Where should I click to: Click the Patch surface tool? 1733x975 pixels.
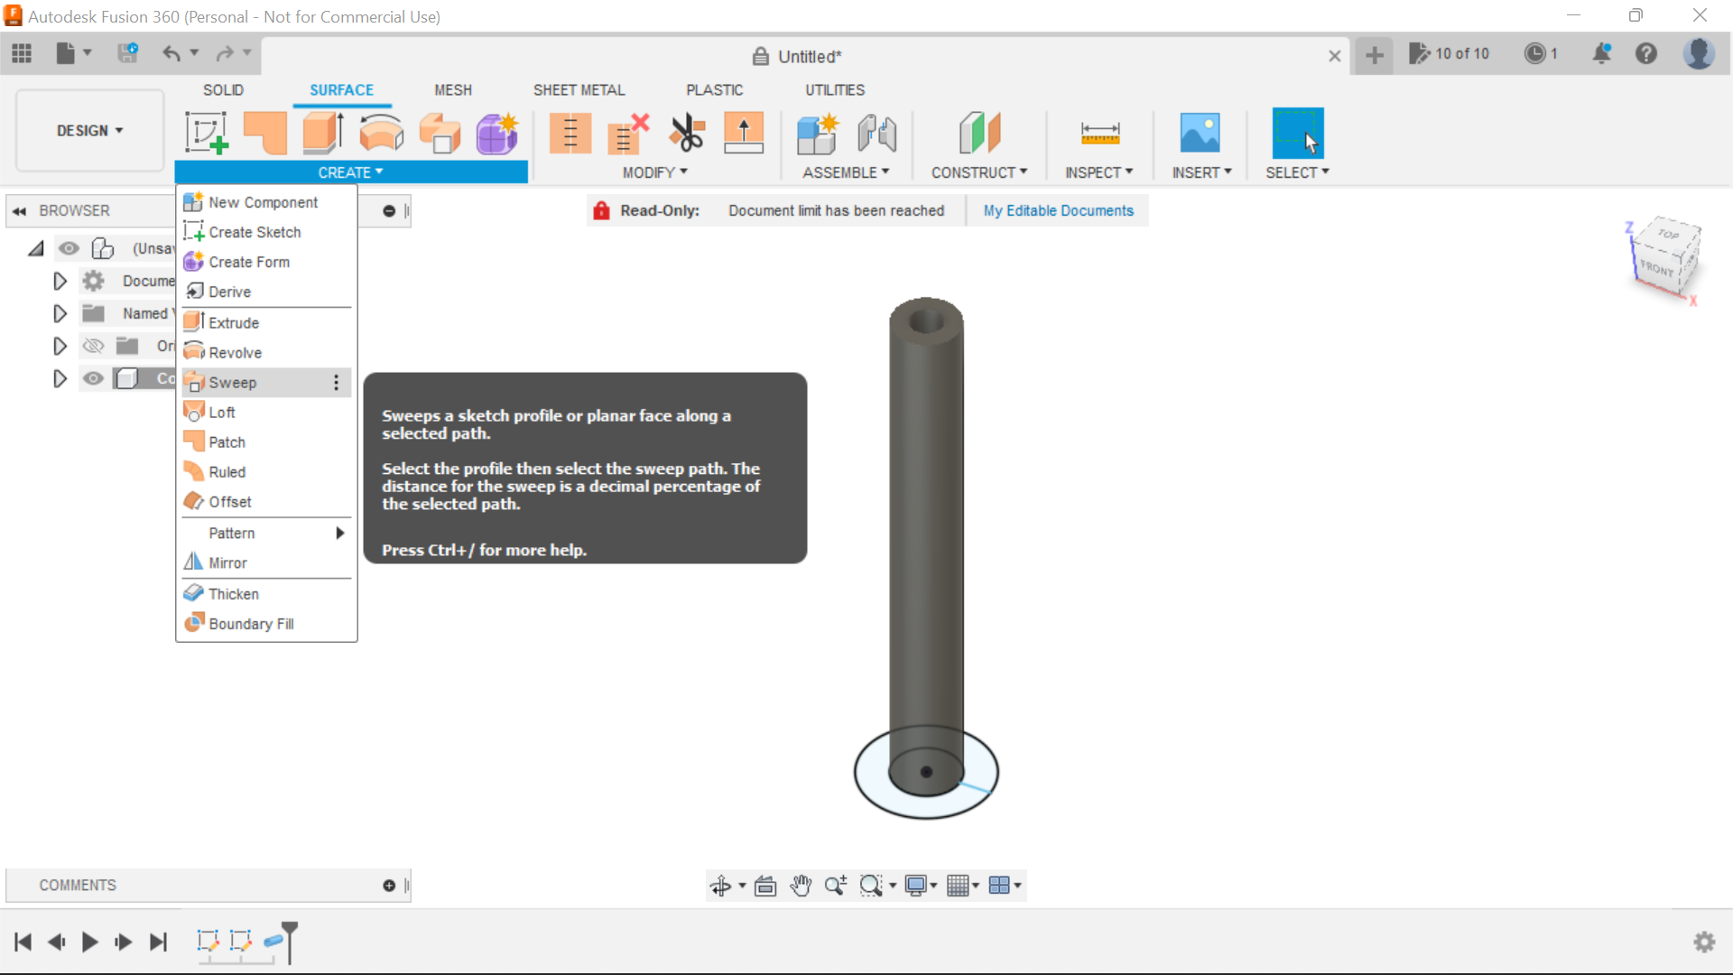coord(227,441)
